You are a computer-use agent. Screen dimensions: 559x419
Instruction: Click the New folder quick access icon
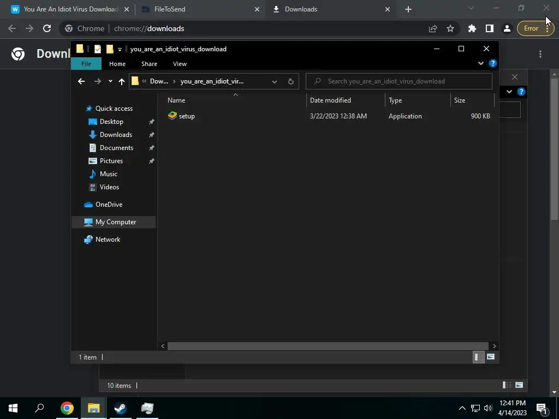110,49
